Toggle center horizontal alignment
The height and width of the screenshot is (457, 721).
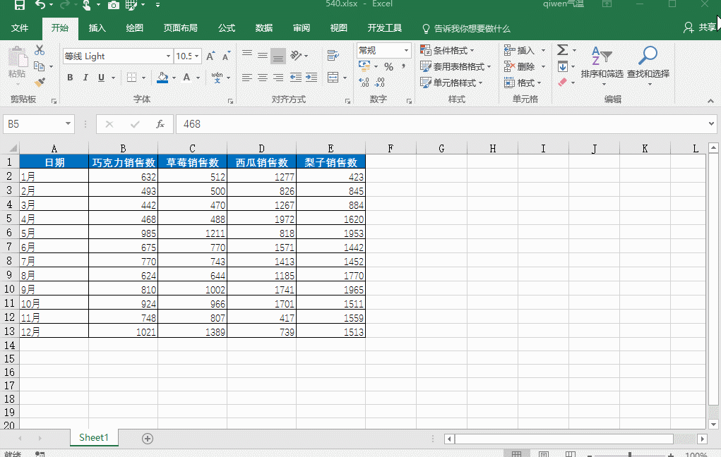click(x=262, y=78)
